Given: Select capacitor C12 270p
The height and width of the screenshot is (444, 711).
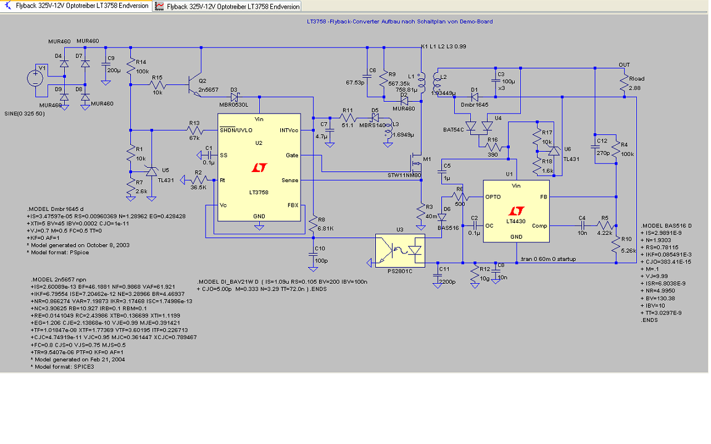Looking at the screenshot, I should click(x=594, y=147).
